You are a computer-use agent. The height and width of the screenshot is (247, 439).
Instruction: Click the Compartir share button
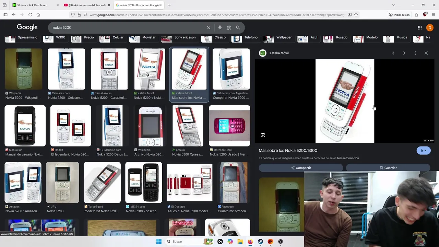coord(301,168)
